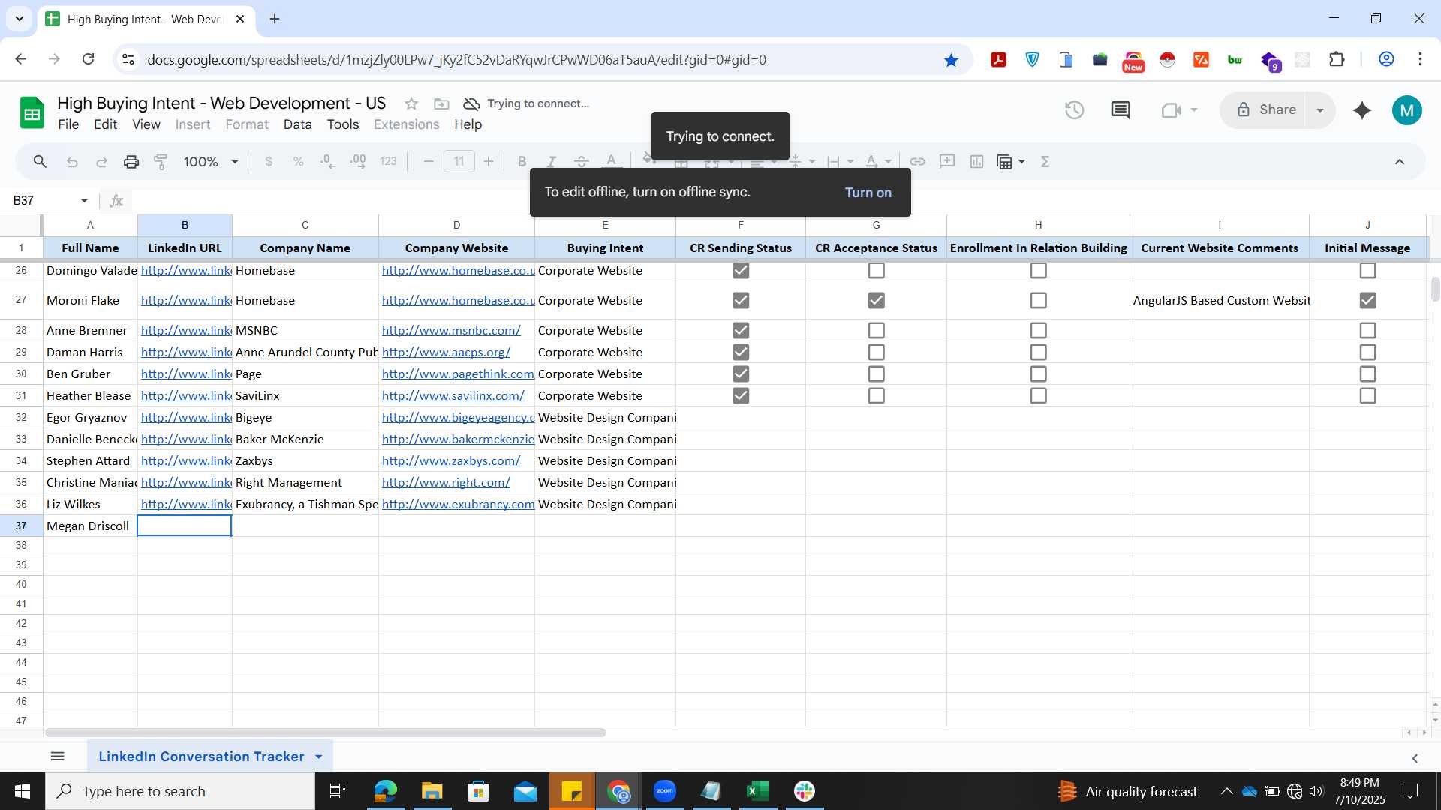
Task: Open Google Sheets home logo
Action: 32,113
